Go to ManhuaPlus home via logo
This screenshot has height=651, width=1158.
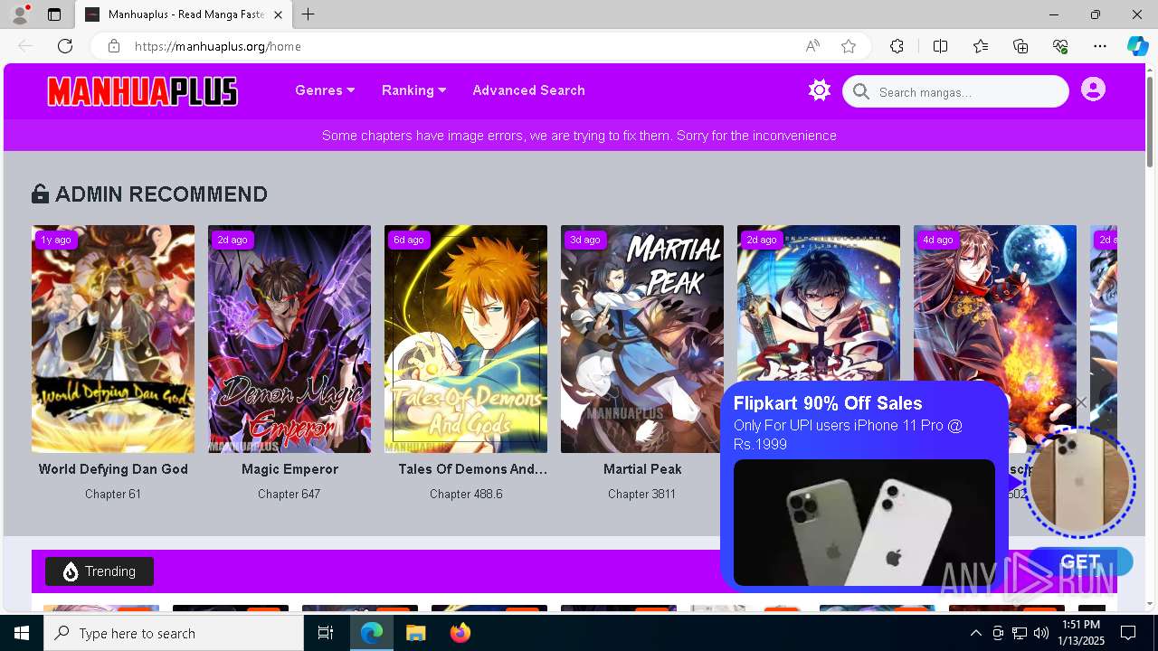click(143, 91)
